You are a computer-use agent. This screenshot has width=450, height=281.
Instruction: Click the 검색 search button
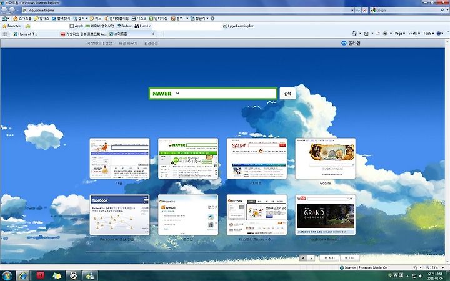click(287, 94)
